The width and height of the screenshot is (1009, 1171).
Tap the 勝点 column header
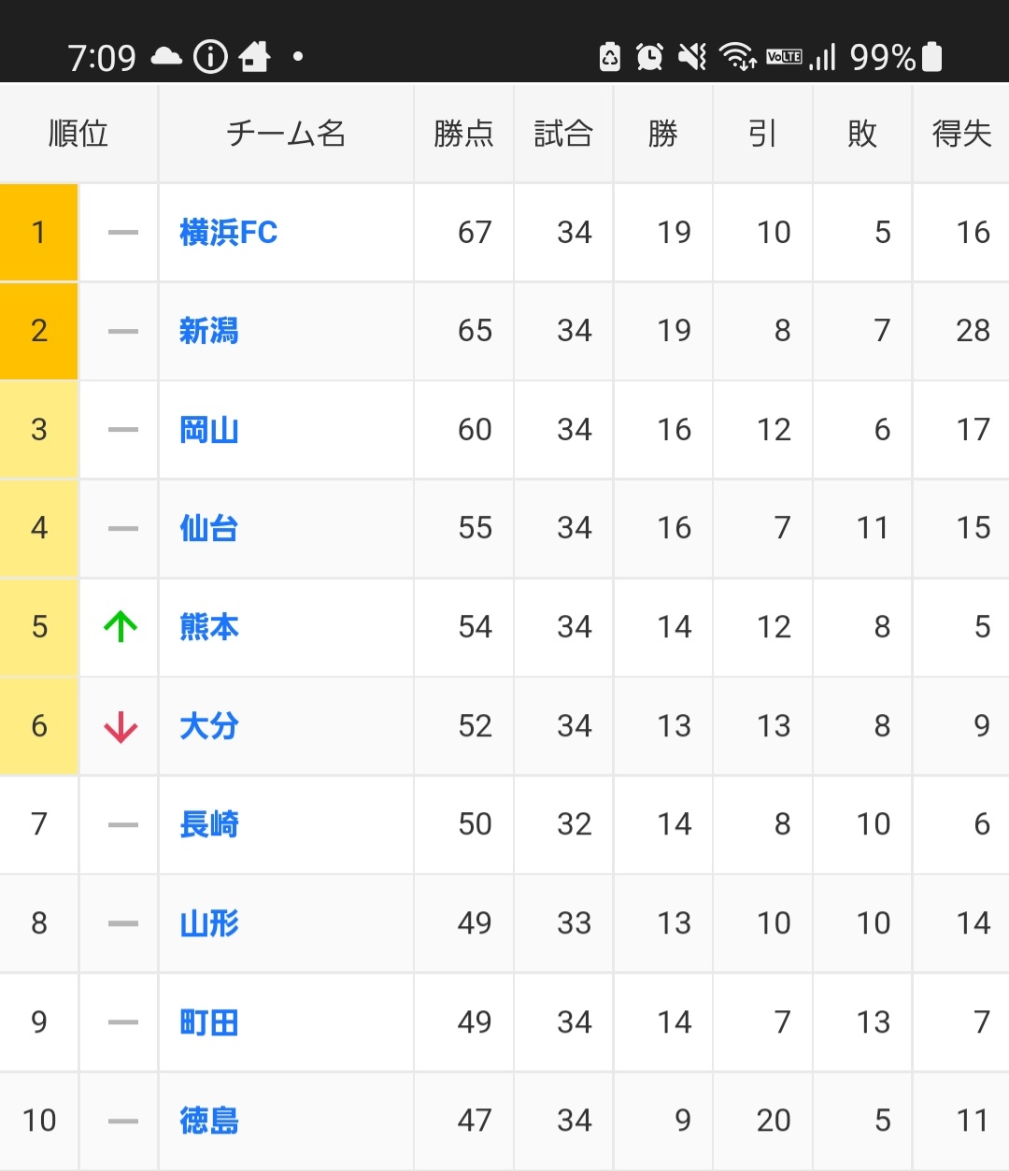click(x=463, y=134)
